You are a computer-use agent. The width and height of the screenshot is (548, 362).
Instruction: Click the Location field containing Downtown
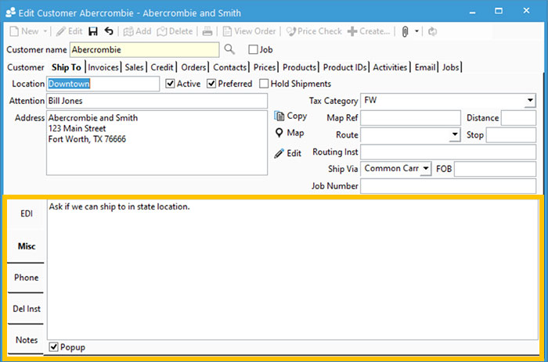click(x=103, y=84)
